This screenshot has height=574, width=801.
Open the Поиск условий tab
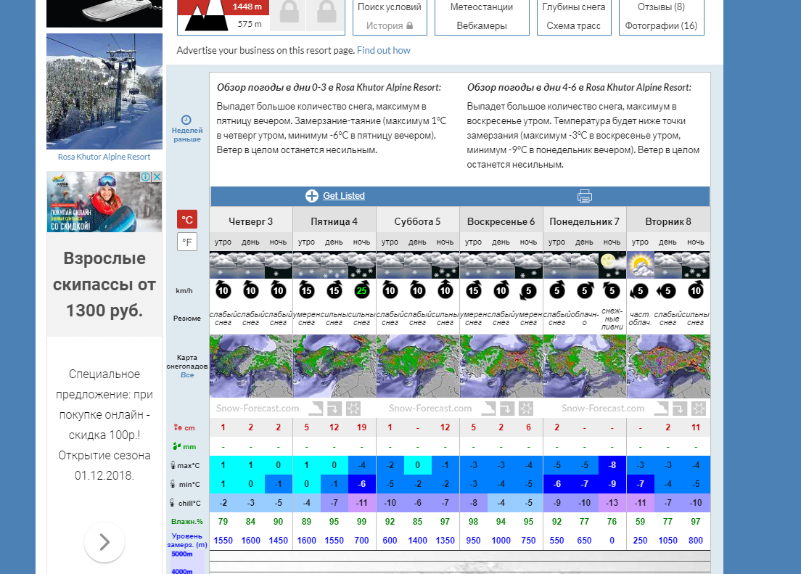coord(390,7)
